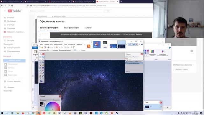Open the YouTube hamburger menu
Image resolution: width=204 pixels, height=115 pixels.
click(5, 11)
